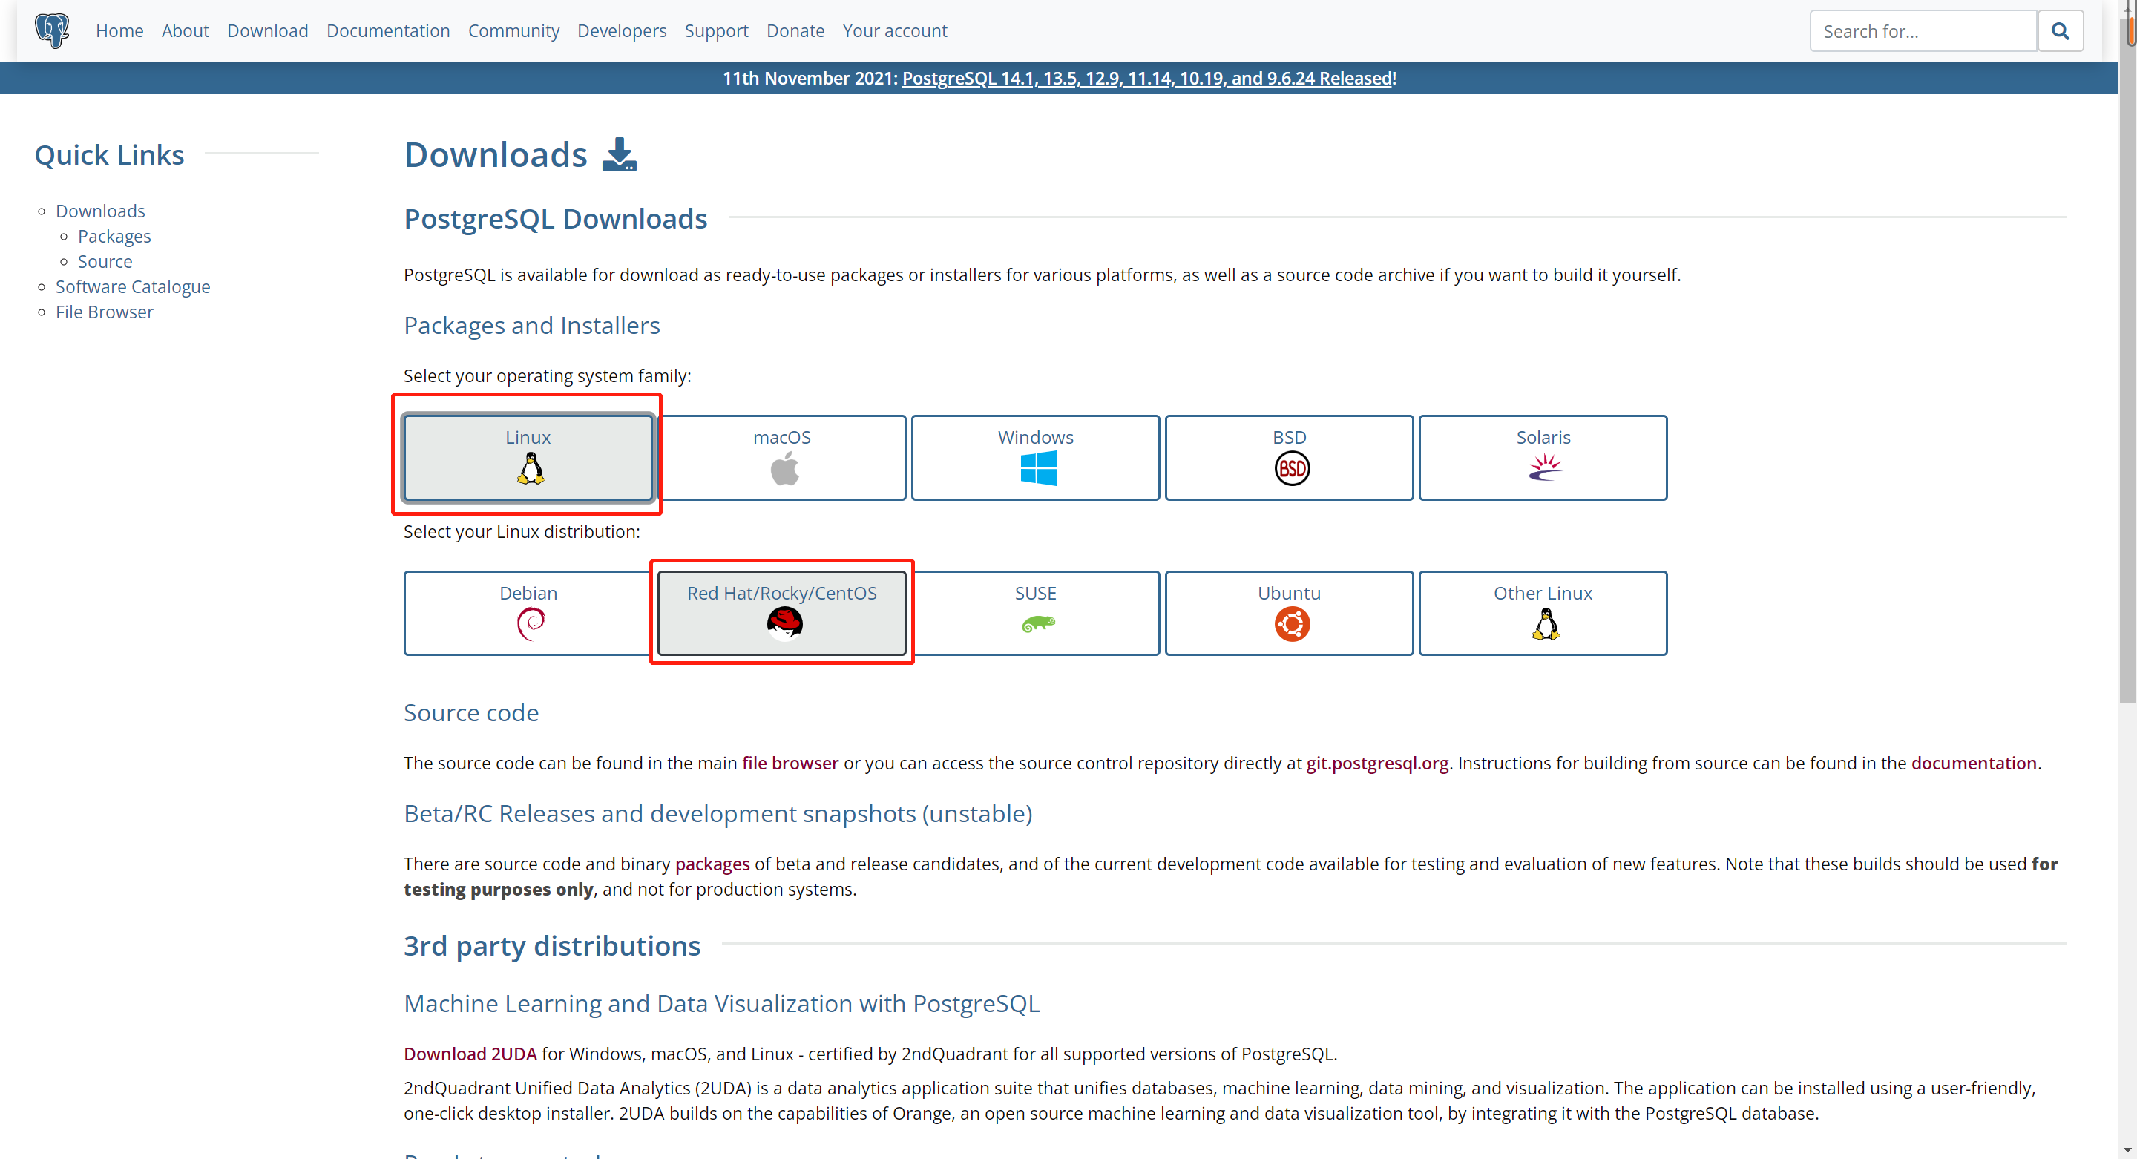The height and width of the screenshot is (1159, 2137).
Task: Open Downloads in Quick Links
Action: pos(100,211)
